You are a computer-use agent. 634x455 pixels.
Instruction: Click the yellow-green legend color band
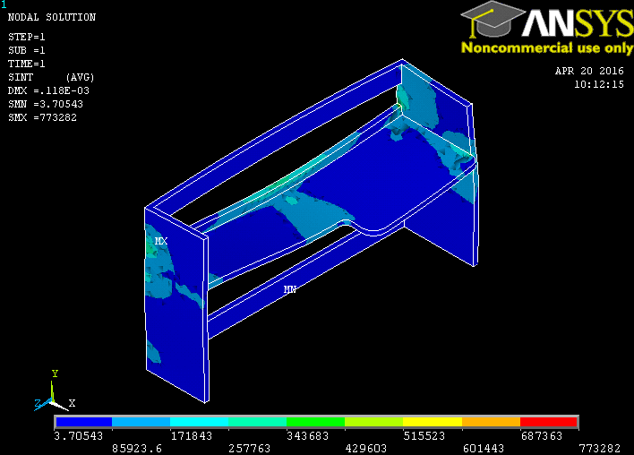click(x=374, y=422)
